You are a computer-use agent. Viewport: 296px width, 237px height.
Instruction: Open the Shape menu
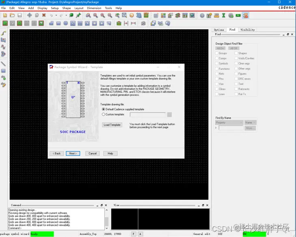click(x=67, y=8)
